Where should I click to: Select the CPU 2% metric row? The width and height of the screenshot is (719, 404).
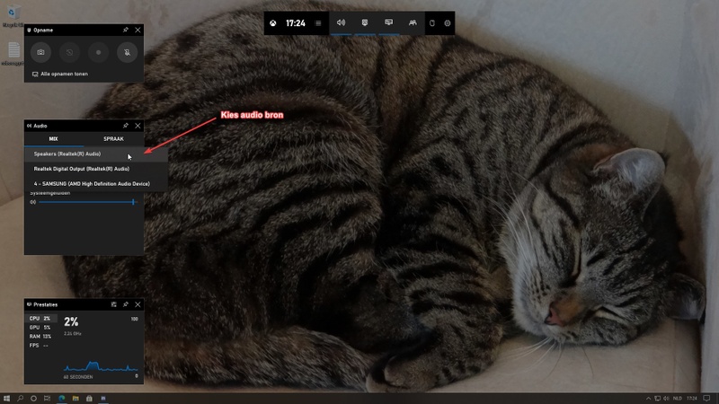(40, 319)
